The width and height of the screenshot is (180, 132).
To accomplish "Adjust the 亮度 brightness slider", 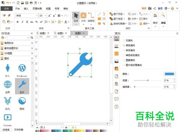I will point(148,80).
